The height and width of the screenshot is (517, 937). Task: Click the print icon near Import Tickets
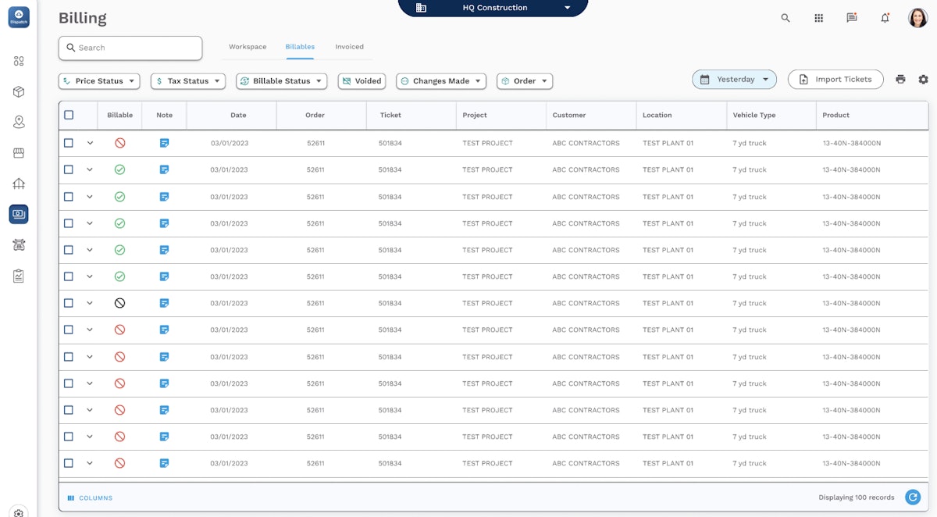[900, 79]
